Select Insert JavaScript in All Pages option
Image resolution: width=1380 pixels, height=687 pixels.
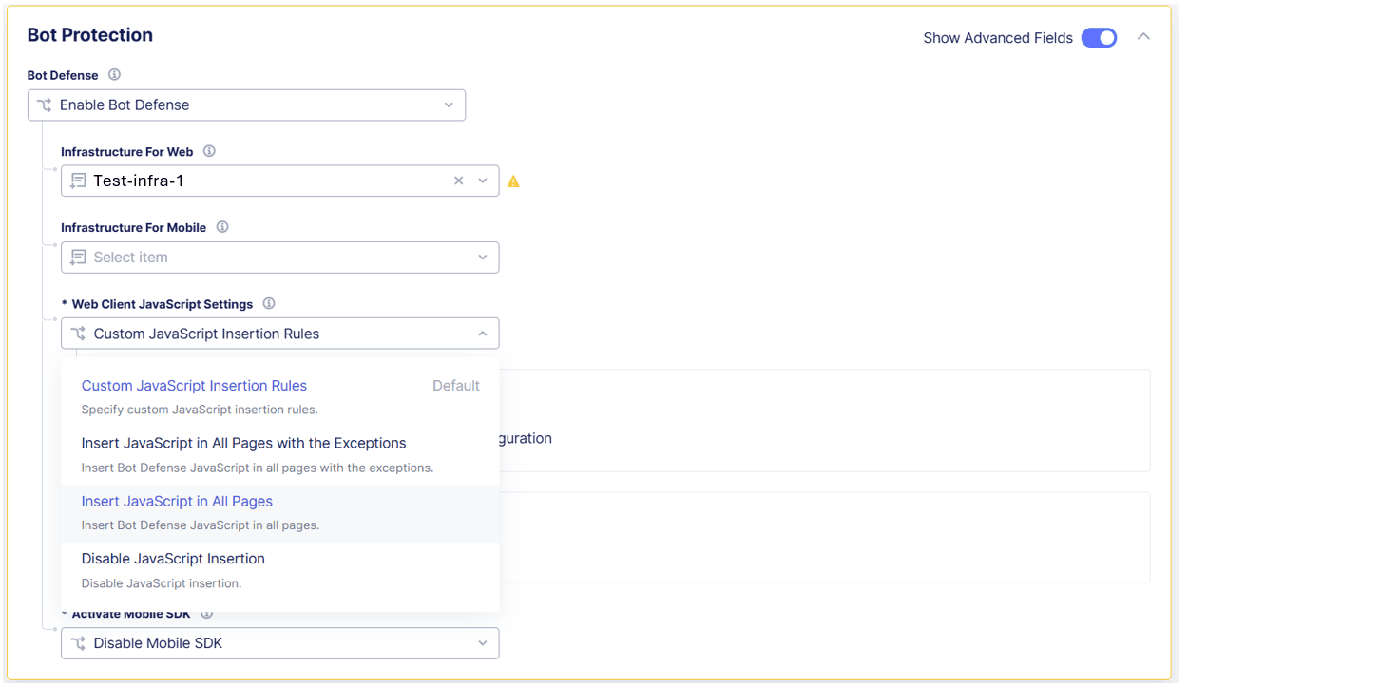pos(177,502)
